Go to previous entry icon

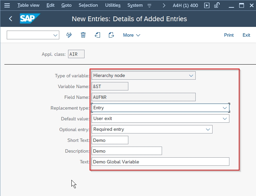[97, 35]
